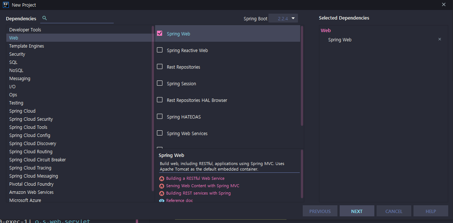Open the NoSQL category
This screenshot has width=453, height=223.
point(79,70)
